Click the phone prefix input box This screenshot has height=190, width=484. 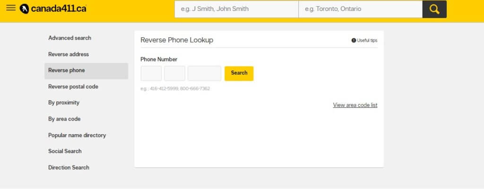click(175, 73)
